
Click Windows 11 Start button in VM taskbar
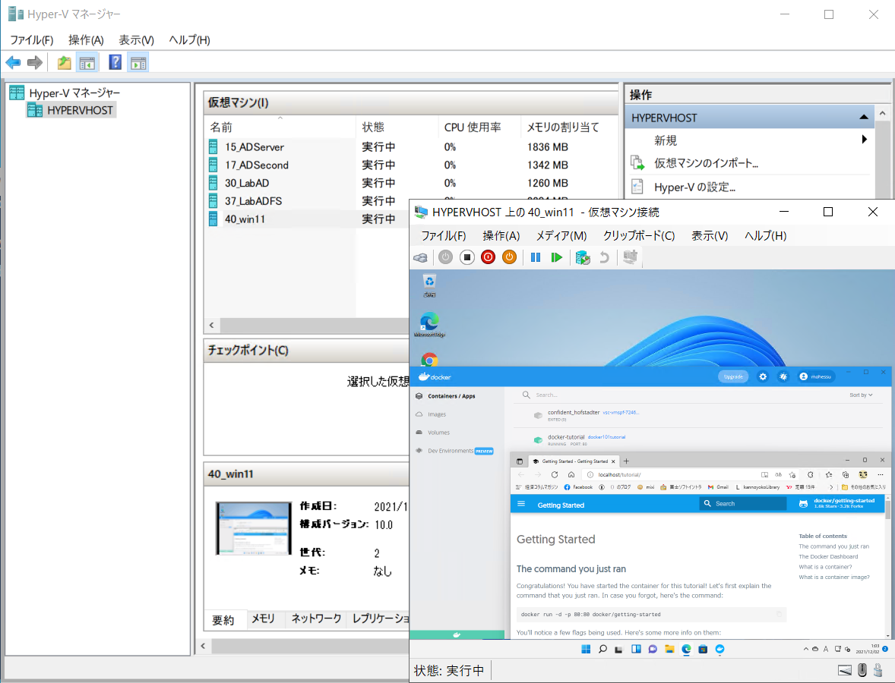(x=586, y=649)
